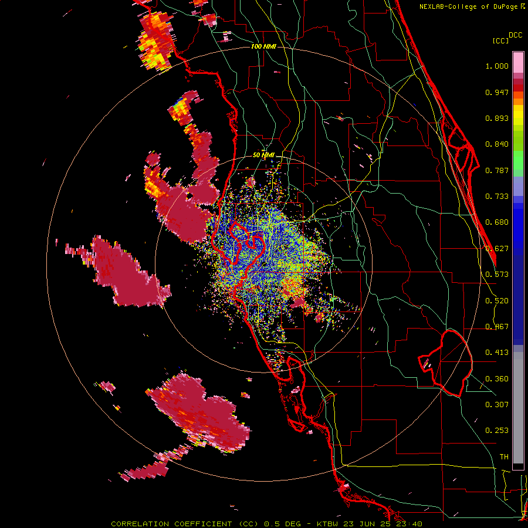Select the 0.680 scale value
528x528 pixels.
(x=497, y=222)
